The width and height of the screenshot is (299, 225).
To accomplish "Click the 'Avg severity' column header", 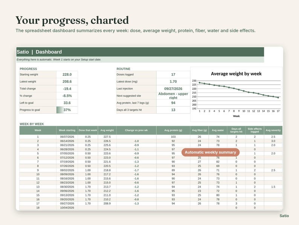I will (x=273, y=130).
